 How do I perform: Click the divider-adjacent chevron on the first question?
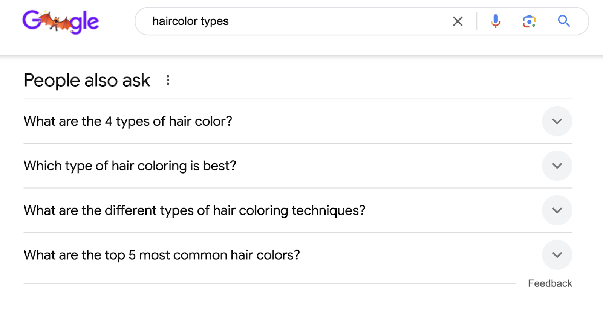557,121
